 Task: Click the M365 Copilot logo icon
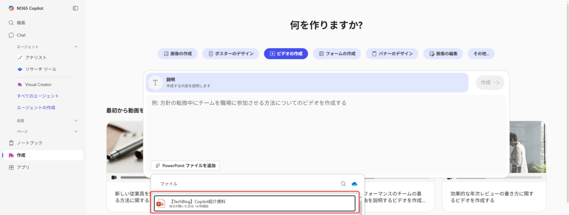tap(11, 8)
